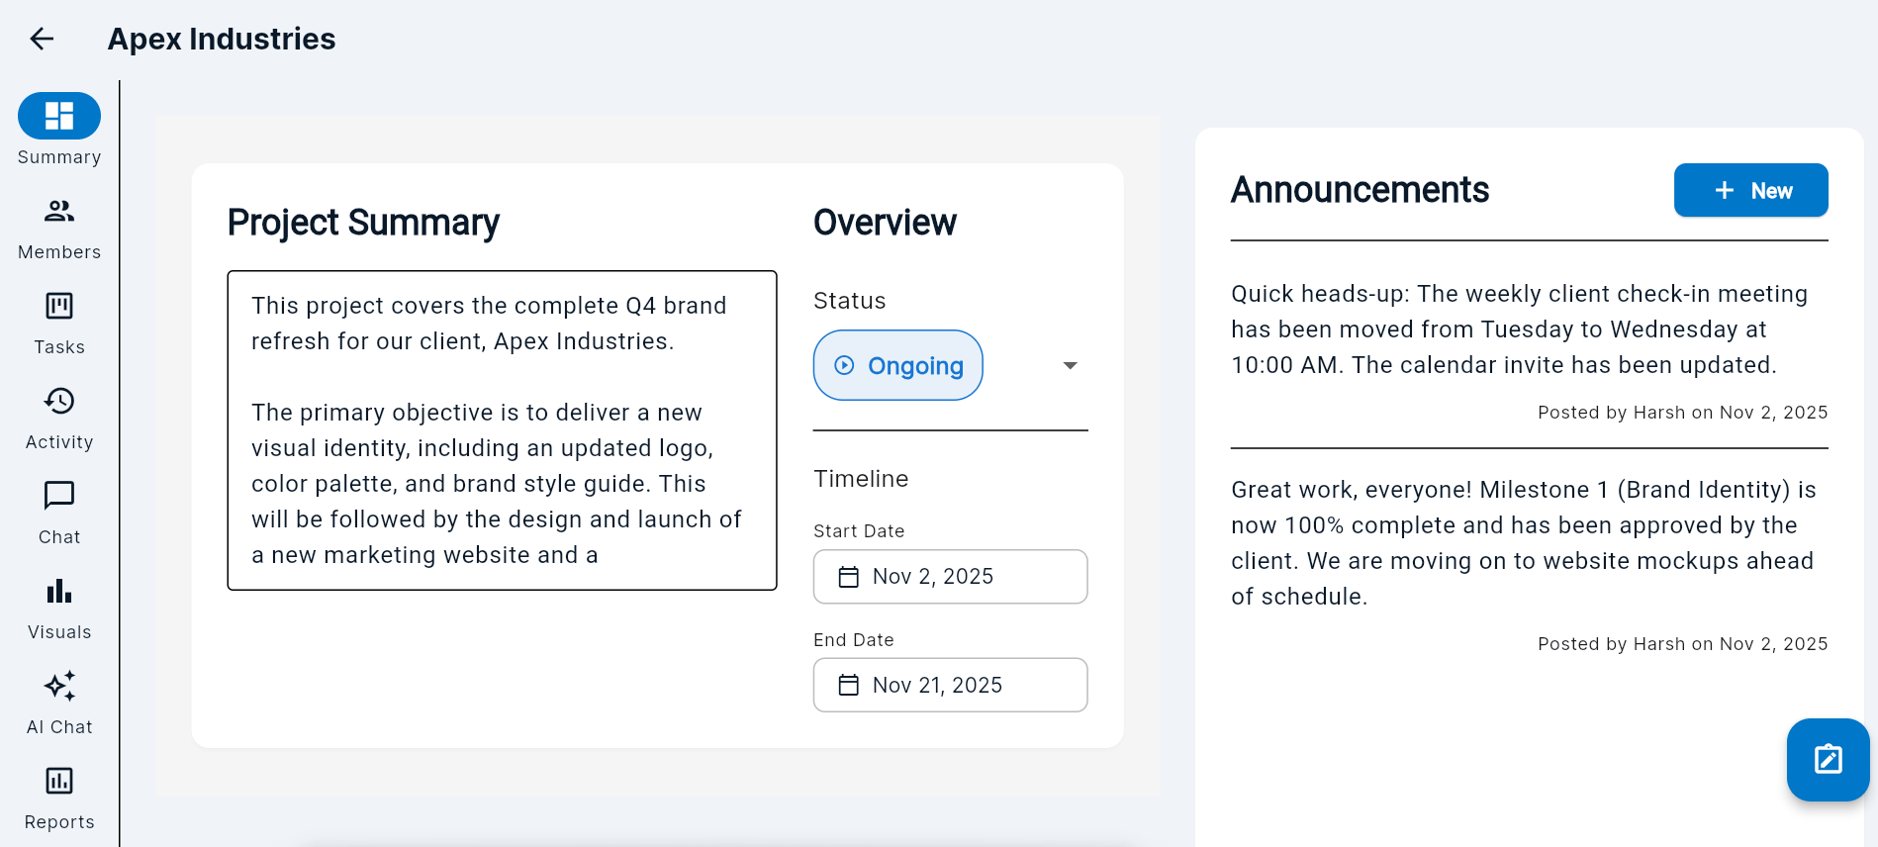Open the Reports icon in the sidebar
This screenshot has height=847, width=1878.
(58, 781)
